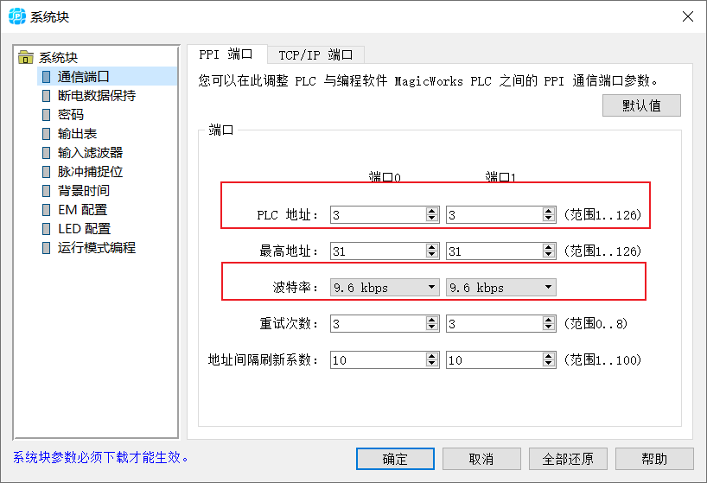The image size is (707, 483).
Task: Click the LED 配置 page icon
Action: pyautogui.click(x=46, y=228)
